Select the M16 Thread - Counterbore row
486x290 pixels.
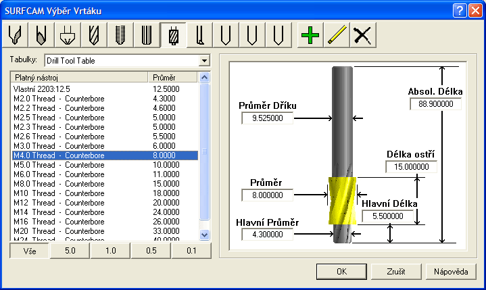[x=105, y=222]
